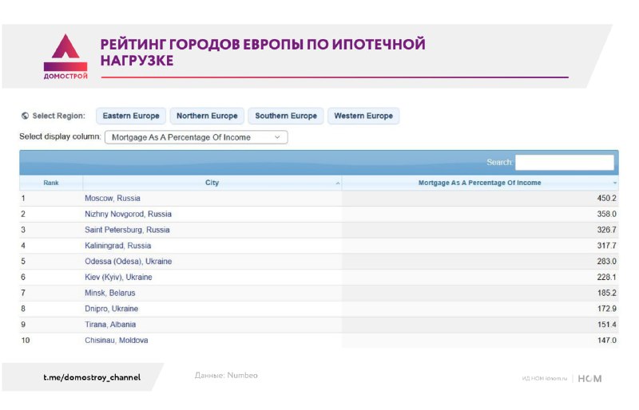Click rank number 10 in the table
Image resolution: width=639 pixels, height=410 pixels.
click(x=26, y=341)
